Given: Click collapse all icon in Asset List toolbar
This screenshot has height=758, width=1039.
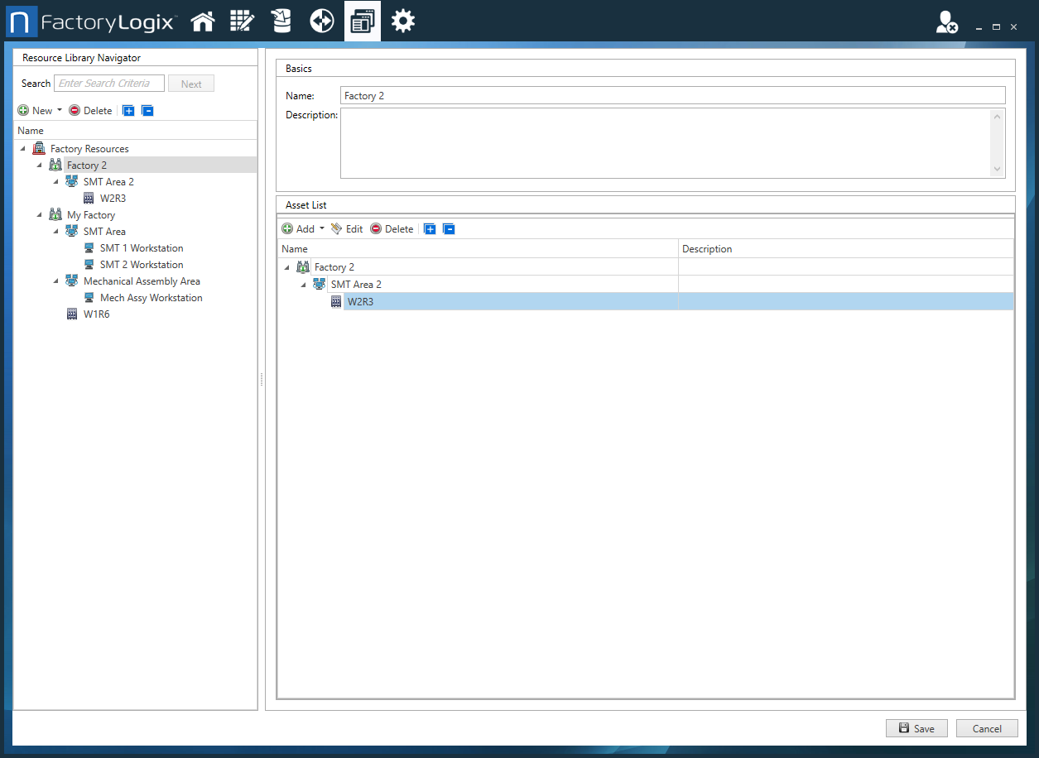Looking at the screenshot, I should tap(449, 229).
